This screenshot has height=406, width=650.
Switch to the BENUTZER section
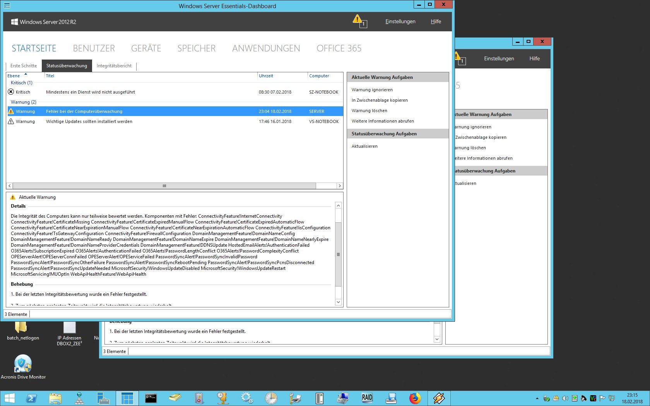(x=94, y=48)
